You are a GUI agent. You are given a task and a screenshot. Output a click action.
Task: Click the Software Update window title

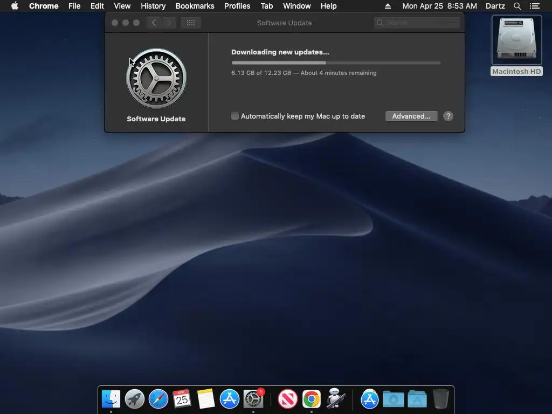(x=284, y=23)
